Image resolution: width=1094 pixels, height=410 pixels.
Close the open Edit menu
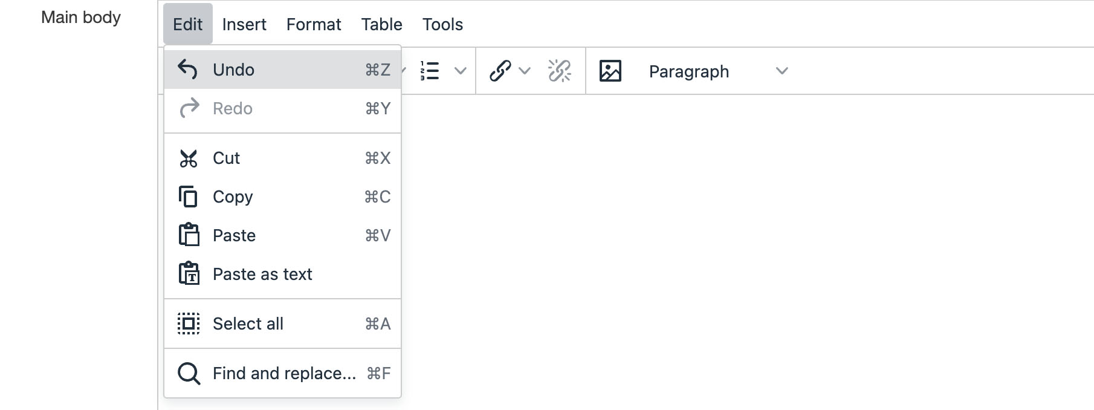coord(187,24)
